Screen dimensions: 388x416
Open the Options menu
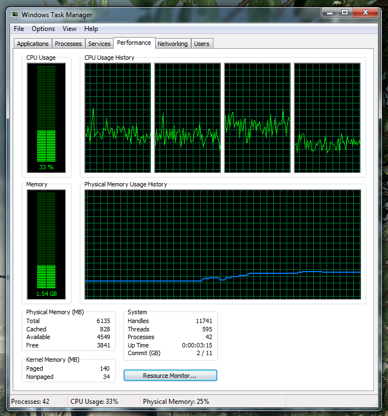coord(43,29)
